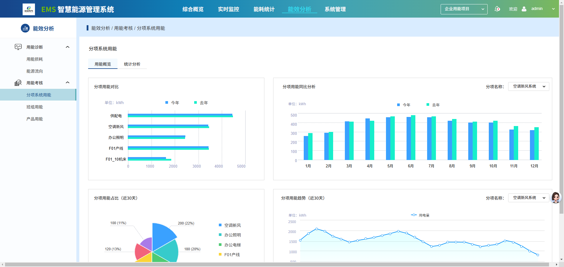
Task: Click the horizontal scrollbar at bottom
Action: (277, 264)
